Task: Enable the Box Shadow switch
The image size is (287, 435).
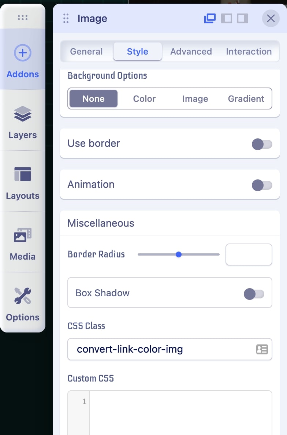Action: tap(254, 294)
